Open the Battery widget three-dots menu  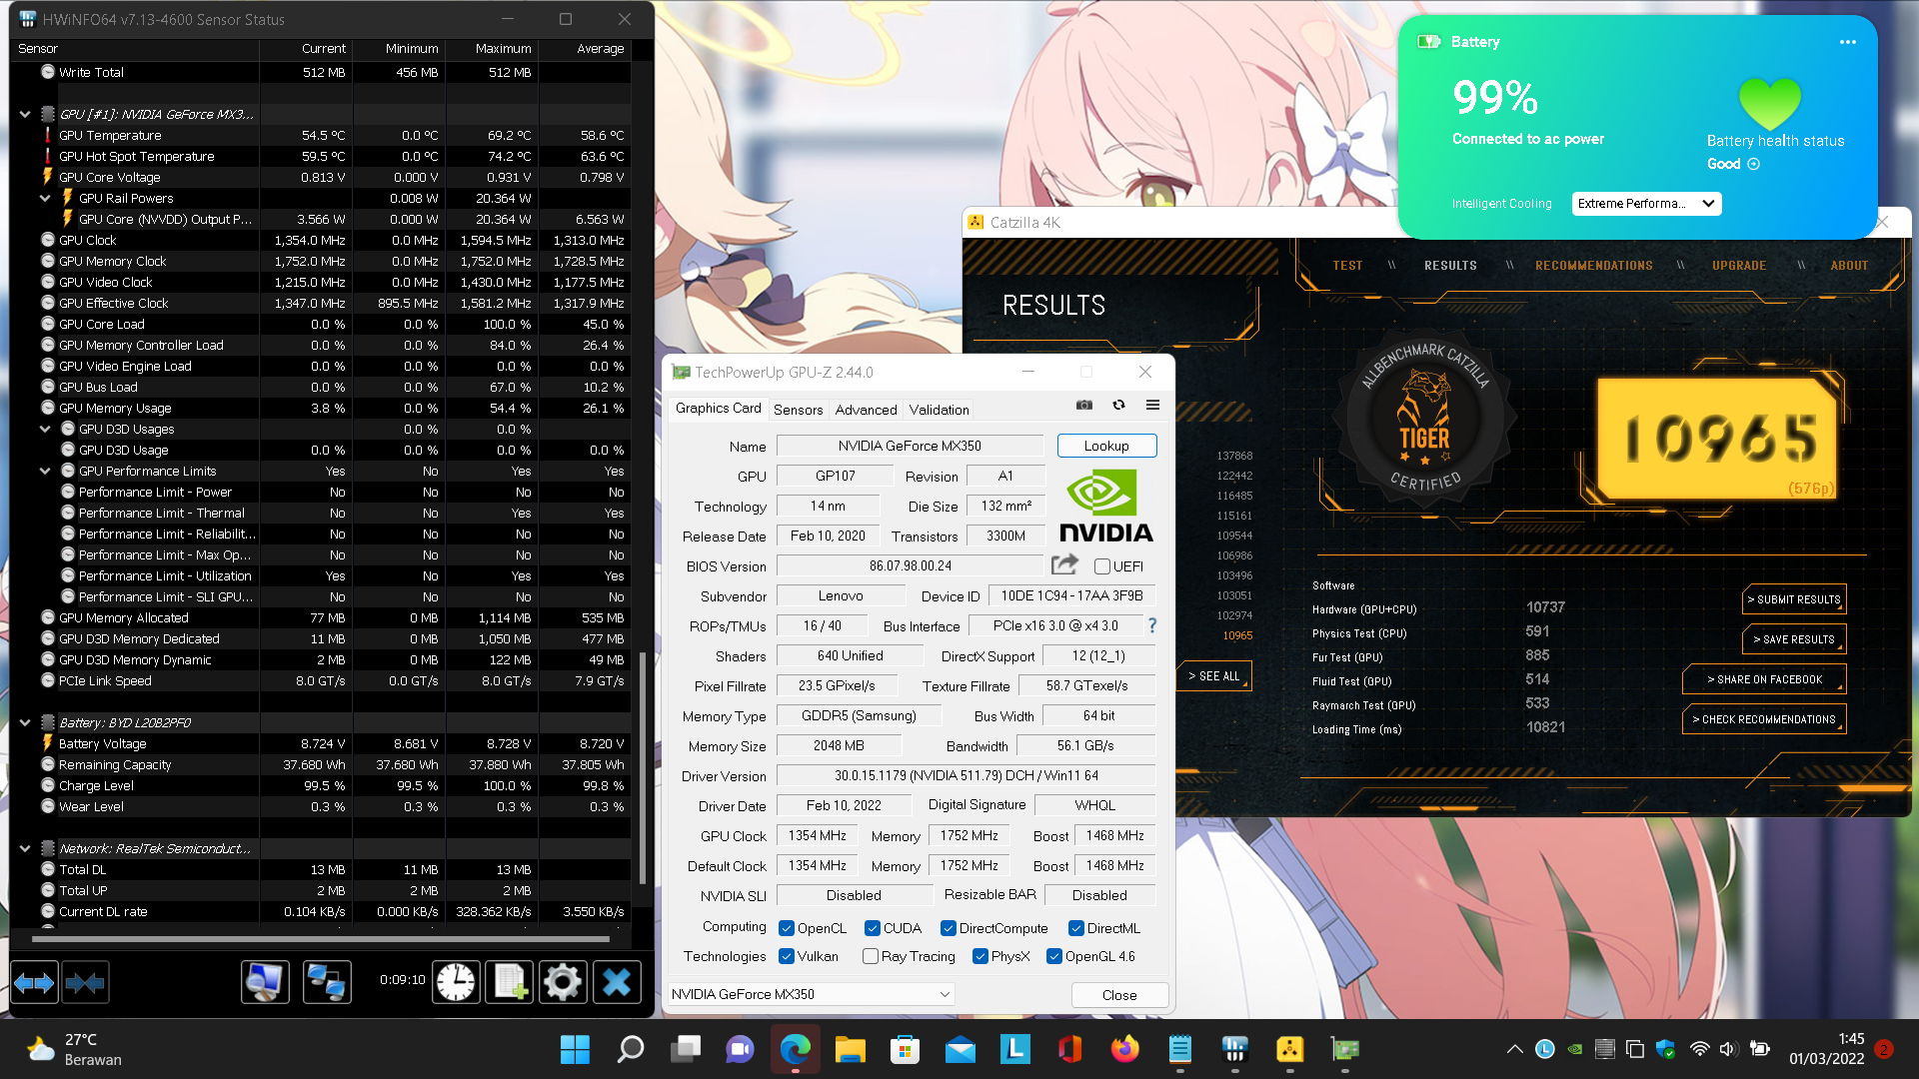click(1847, 42)
